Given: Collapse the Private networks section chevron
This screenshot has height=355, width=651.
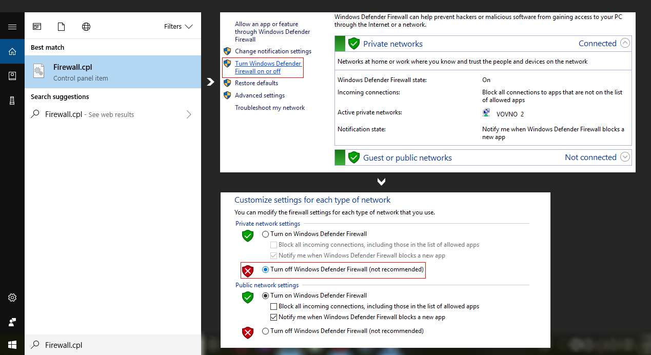Looking at the screenshot, I should coord(625,43).
